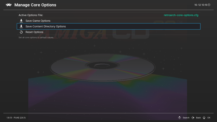The height and width of the screenshot is (122, 217).
Task: Click the RetroArch invader logo icon
Action: pos(9,5)
